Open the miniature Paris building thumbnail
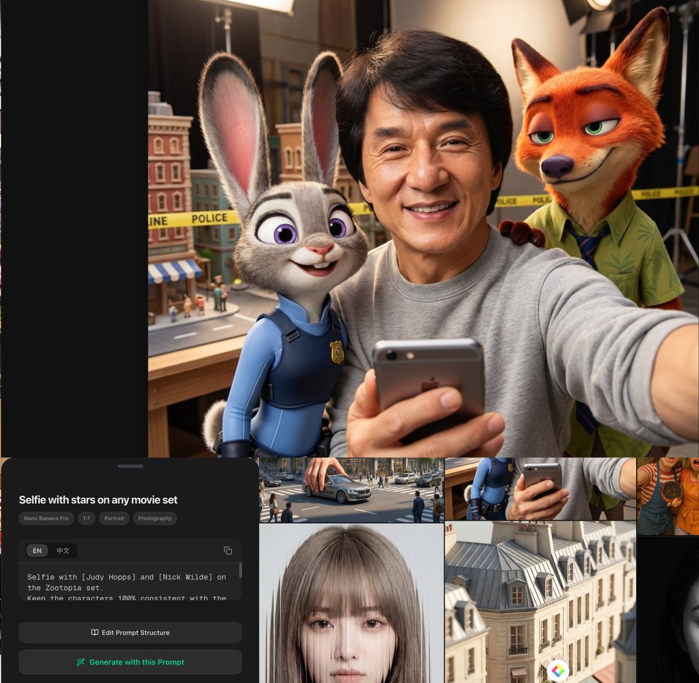This screenshot has height=683, width=699. (x=541, y=602)
